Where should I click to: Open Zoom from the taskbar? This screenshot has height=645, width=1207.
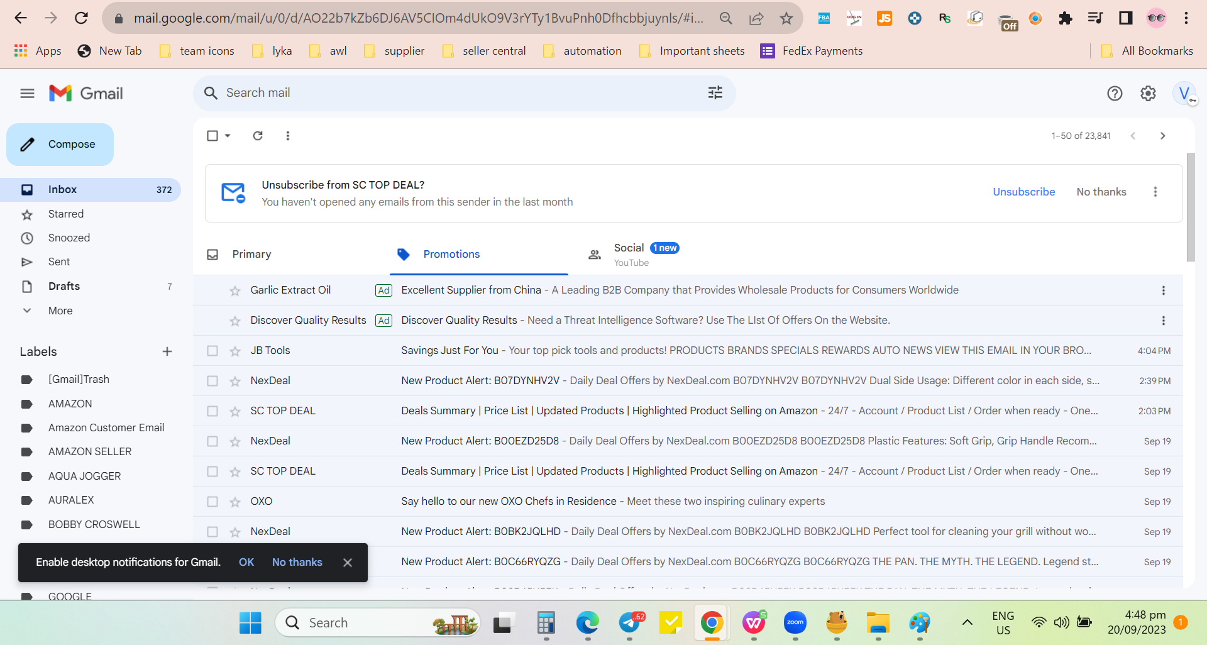point(795,623)
